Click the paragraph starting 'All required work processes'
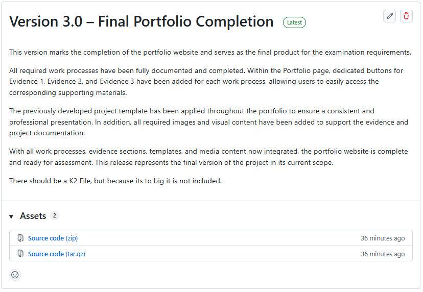 (206, 82)
